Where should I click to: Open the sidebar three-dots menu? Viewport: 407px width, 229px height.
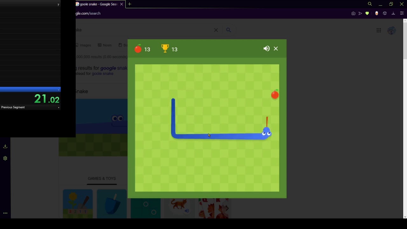pyautogui.click(x=5, y=213)
